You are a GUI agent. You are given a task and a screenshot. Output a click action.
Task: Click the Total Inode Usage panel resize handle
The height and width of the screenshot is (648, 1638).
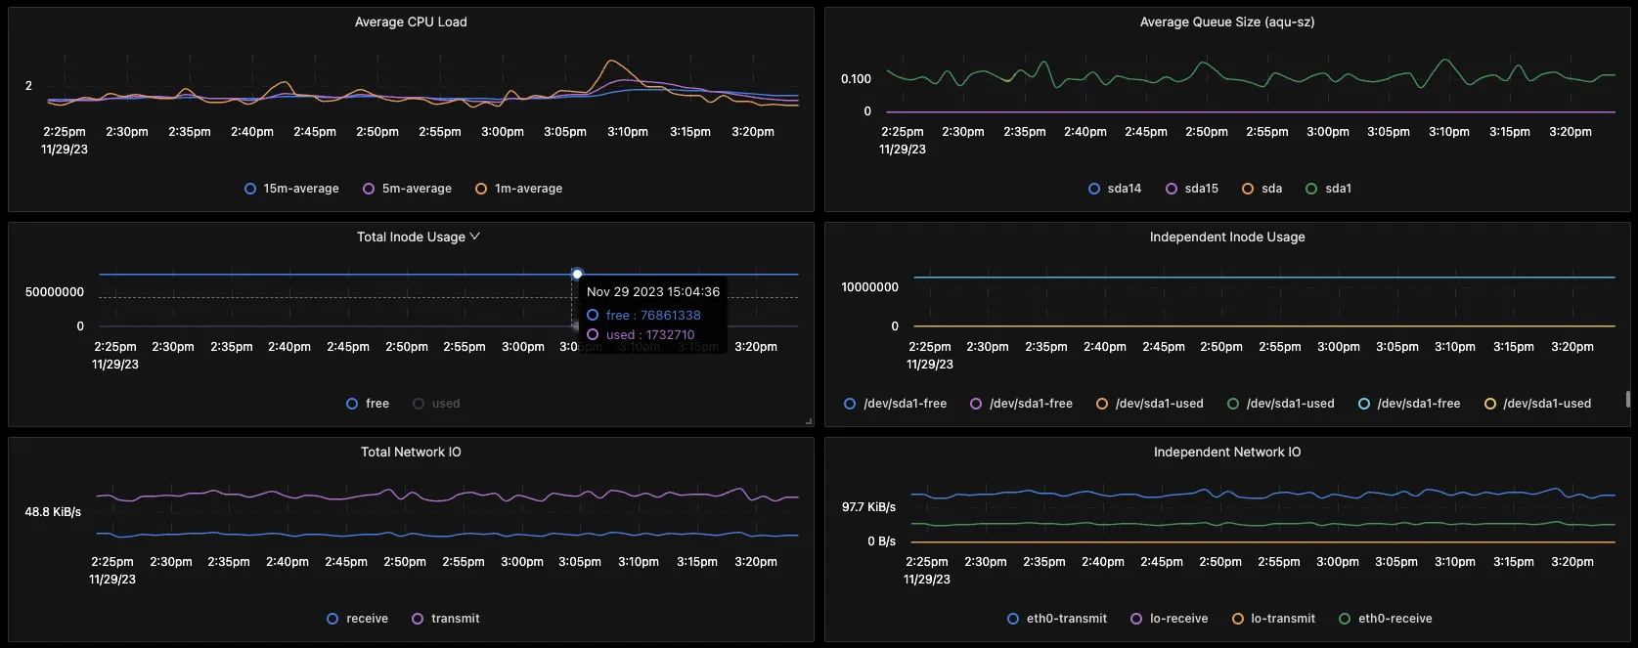click(x=809, y=421)
